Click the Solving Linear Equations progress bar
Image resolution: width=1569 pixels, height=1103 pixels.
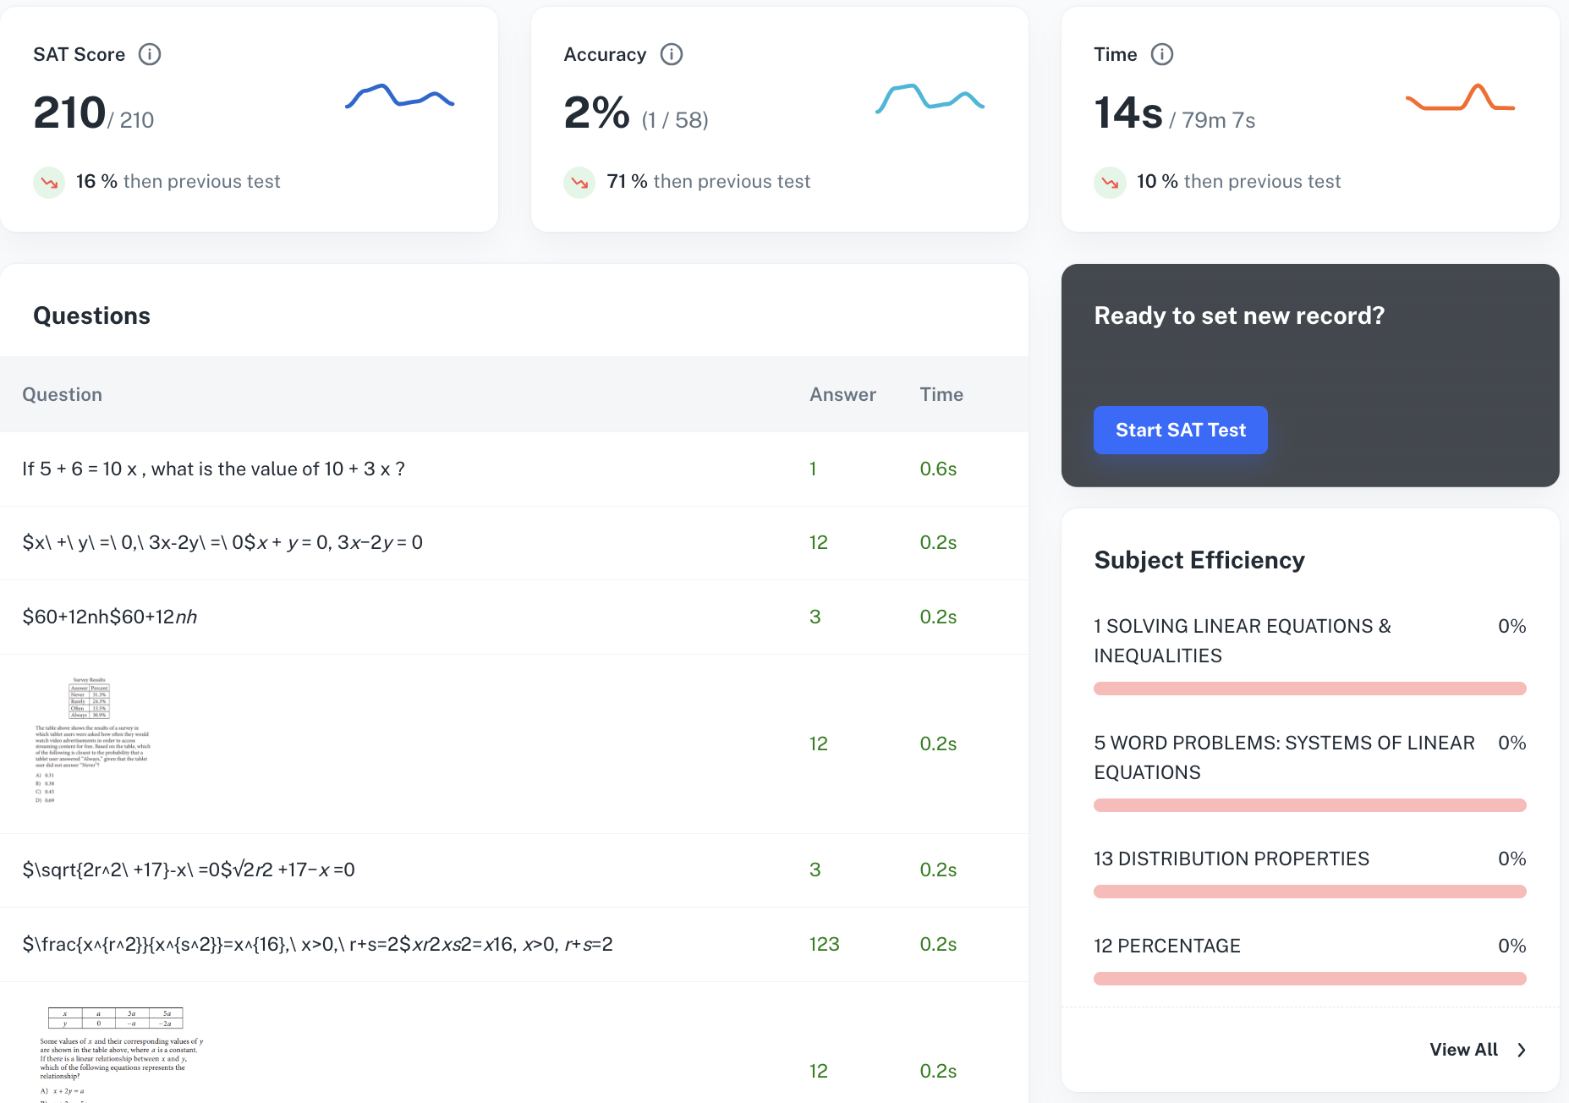click(x=1309, y=689)
